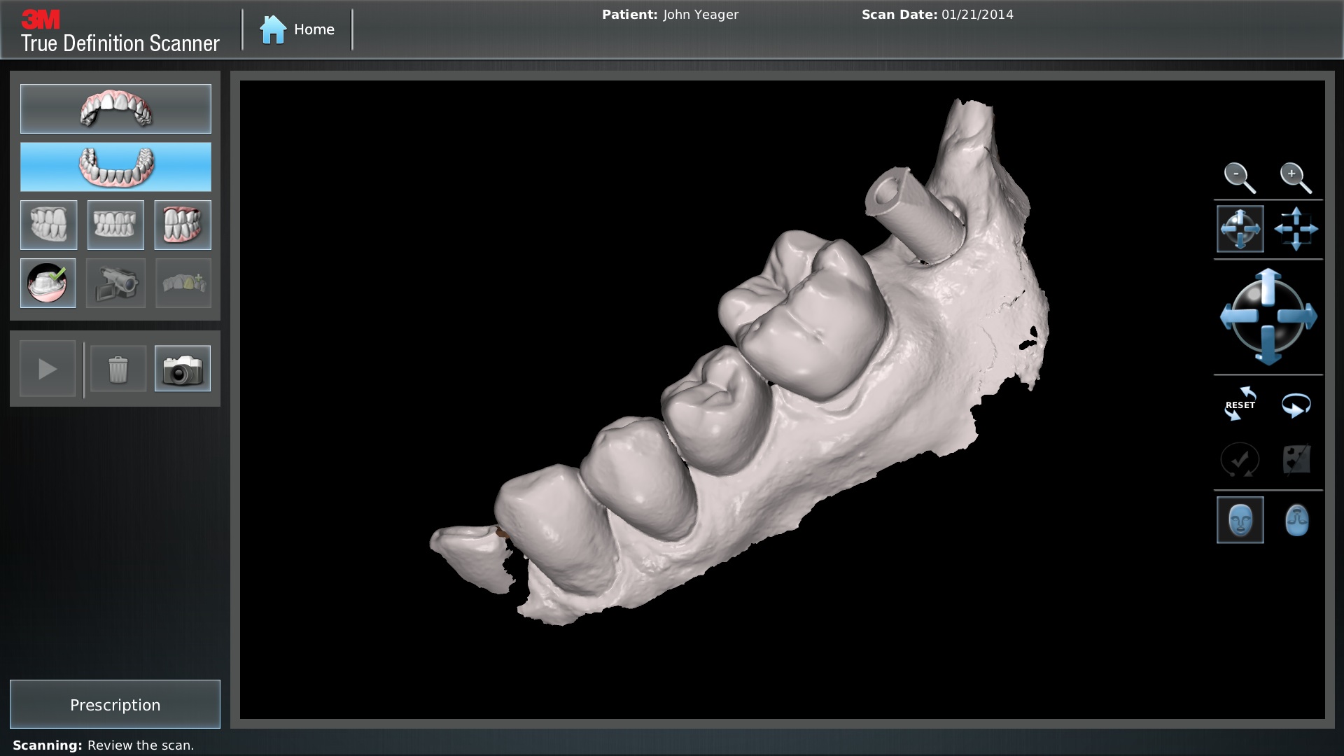This screenshot has width=1344, height=756.
Task: Toggle the face front view button
Action: [x=1240, y=520]
